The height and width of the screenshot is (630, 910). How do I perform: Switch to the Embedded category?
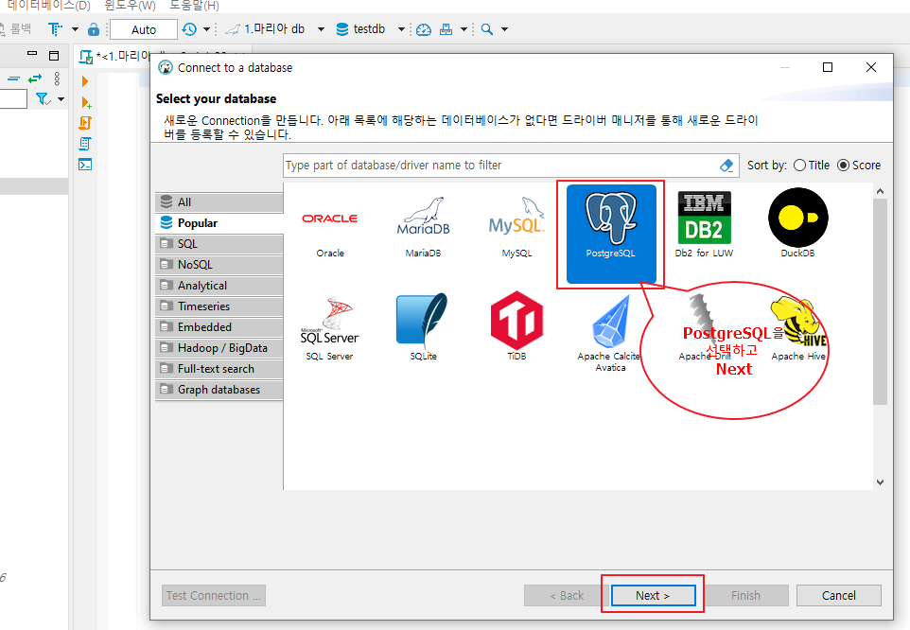point(219,327)
